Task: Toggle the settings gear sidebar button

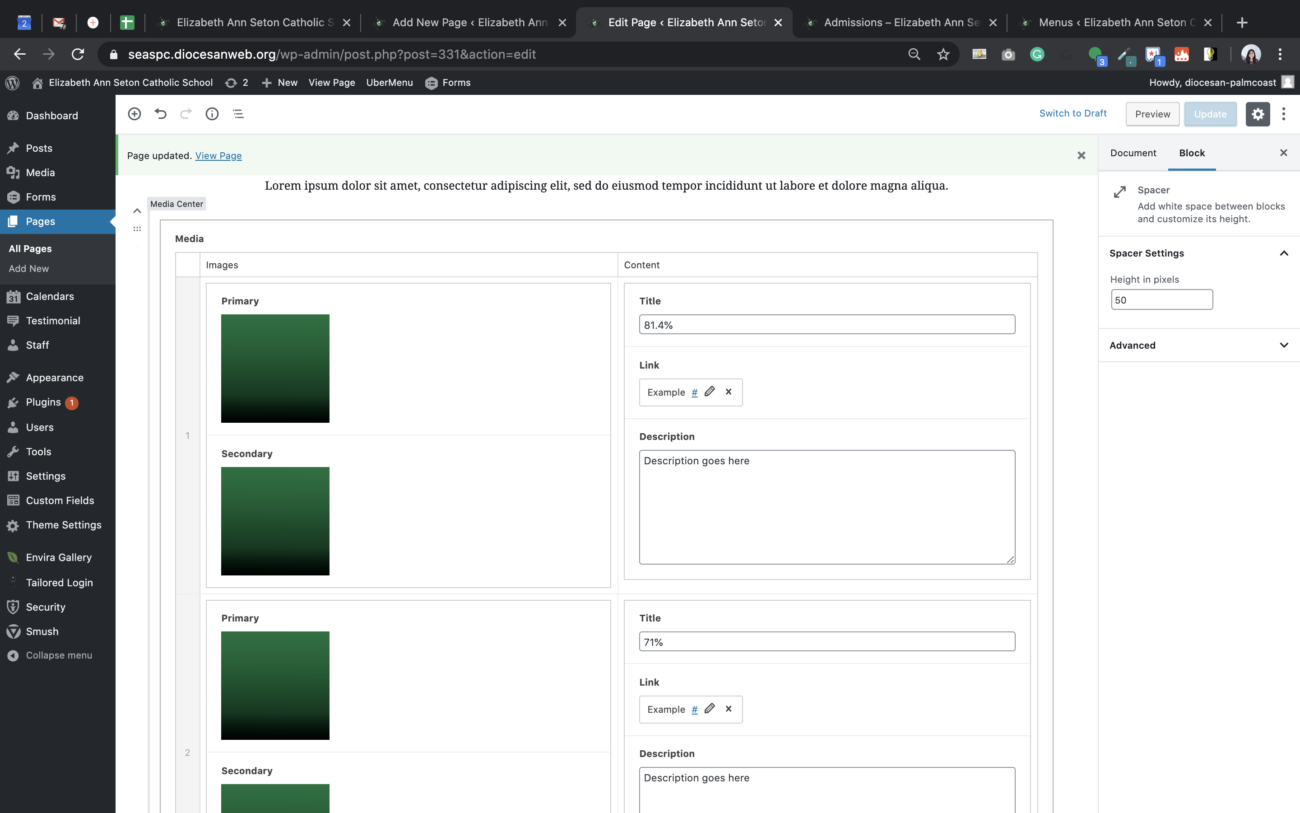Action: tap(1258, 114)
